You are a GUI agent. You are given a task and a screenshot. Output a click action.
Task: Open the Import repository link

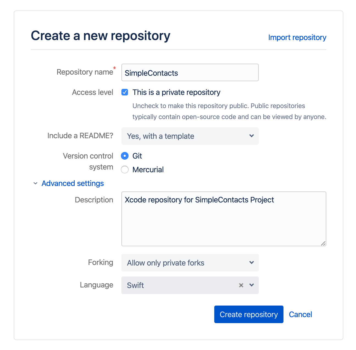297,37
